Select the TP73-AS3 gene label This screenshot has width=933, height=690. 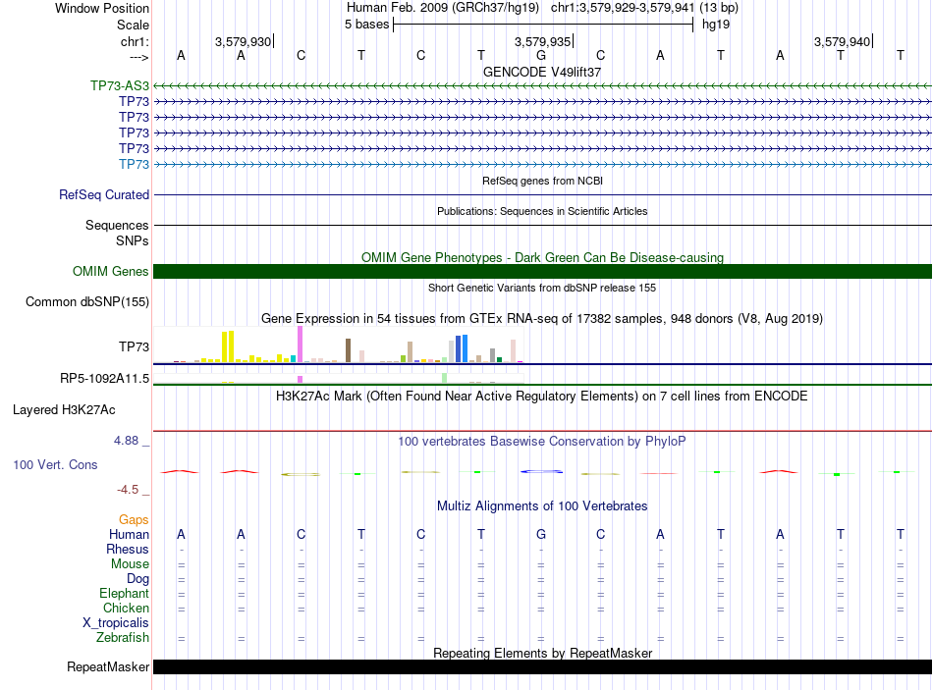120,85
